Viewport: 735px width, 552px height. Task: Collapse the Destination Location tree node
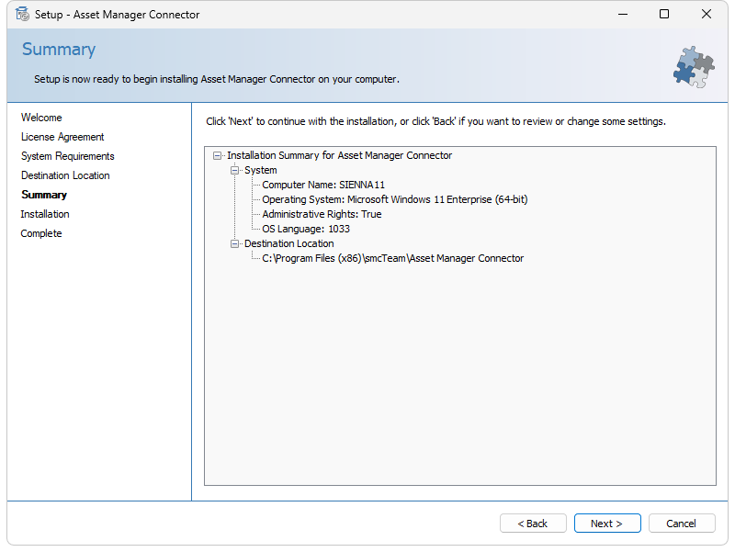[234, 243]
